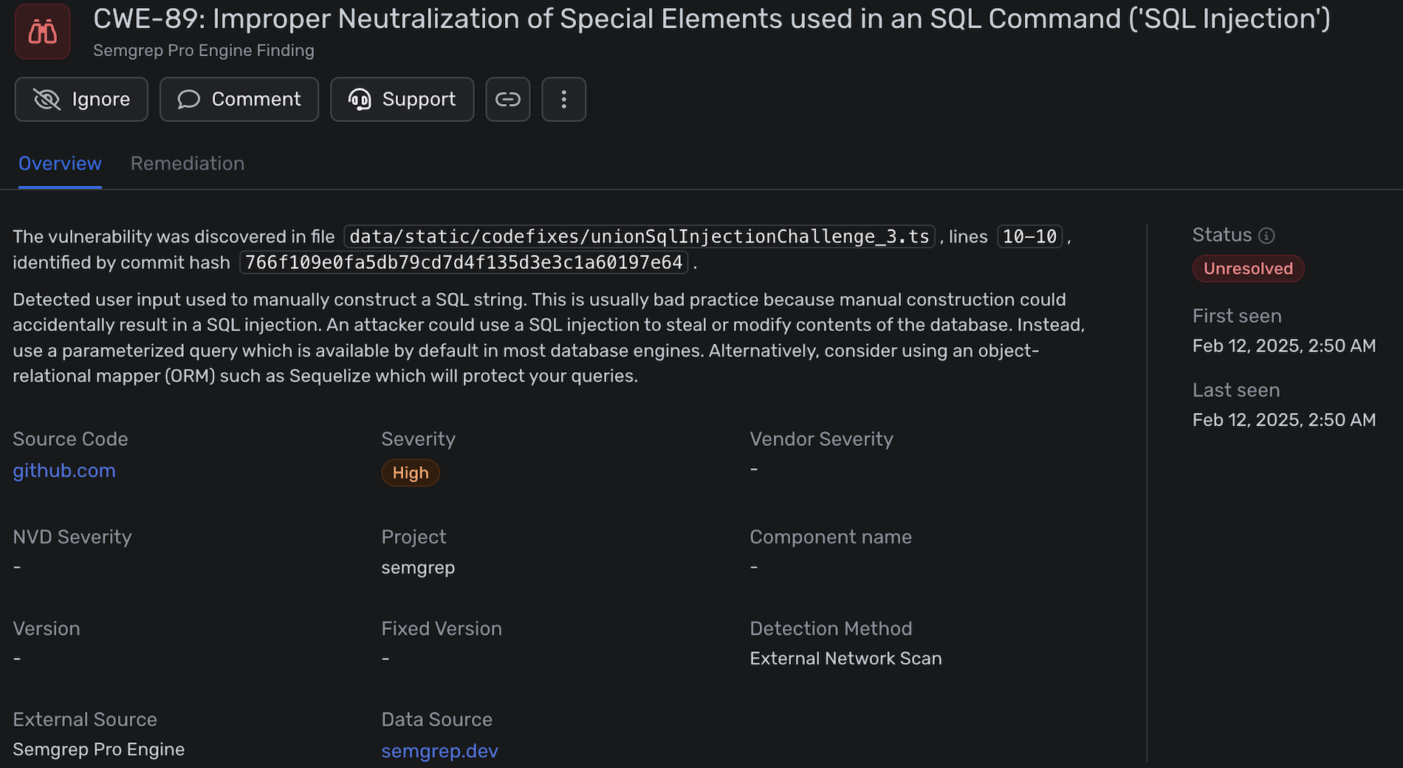Switch to the Overview tab
The height and width of the screenshot is (768, 1403).
[x=60, y=163]
